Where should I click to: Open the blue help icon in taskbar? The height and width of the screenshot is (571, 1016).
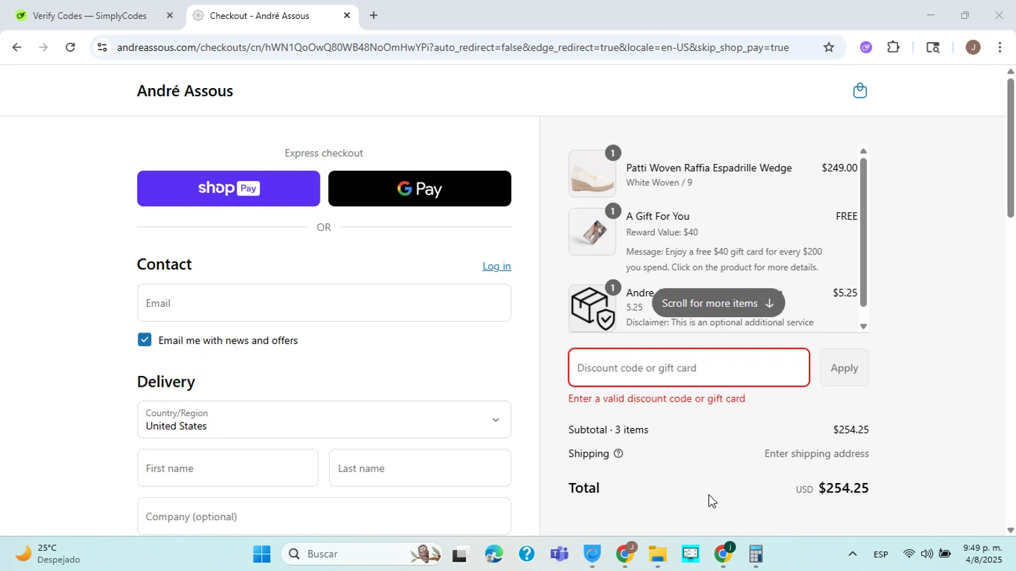click(x=526, y=554)
